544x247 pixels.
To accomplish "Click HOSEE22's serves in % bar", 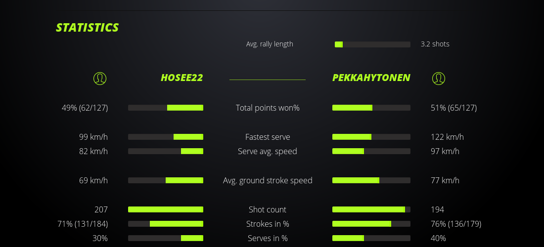I will pos(166,238).
